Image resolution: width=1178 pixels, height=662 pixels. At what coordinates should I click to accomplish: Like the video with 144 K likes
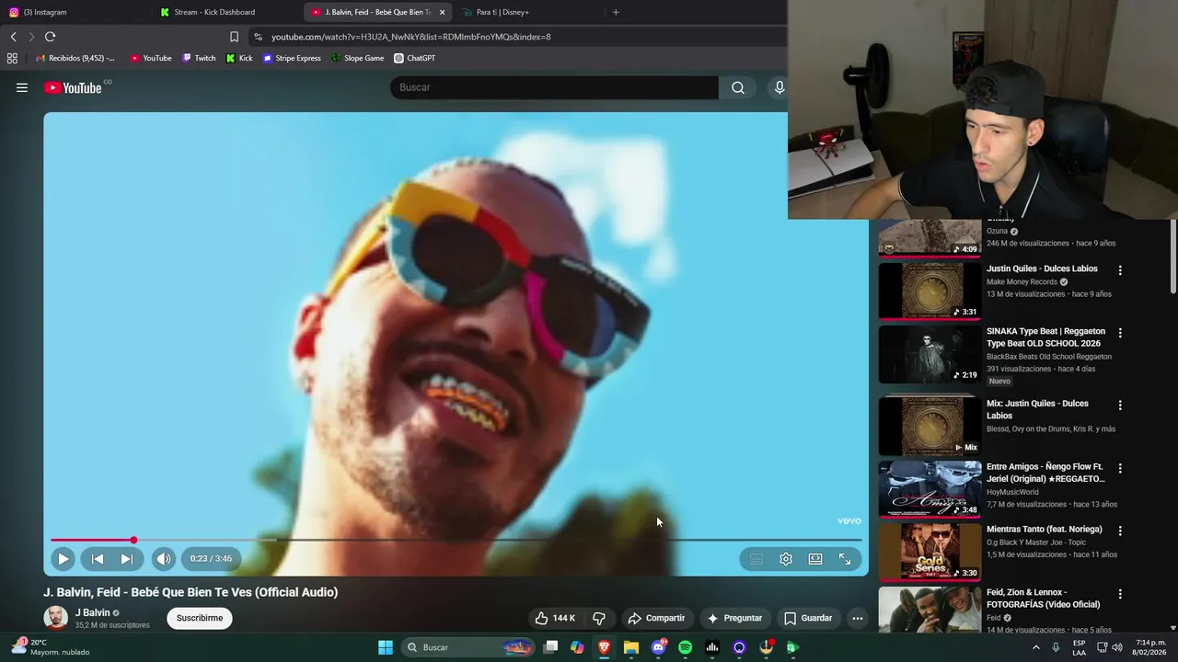555,618
